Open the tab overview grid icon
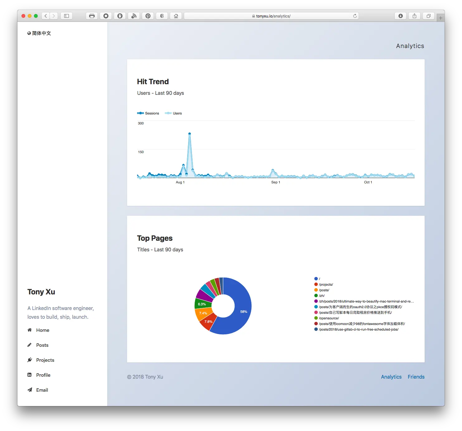The width and height of the screenshot is (462, 431). coord(428,16)
